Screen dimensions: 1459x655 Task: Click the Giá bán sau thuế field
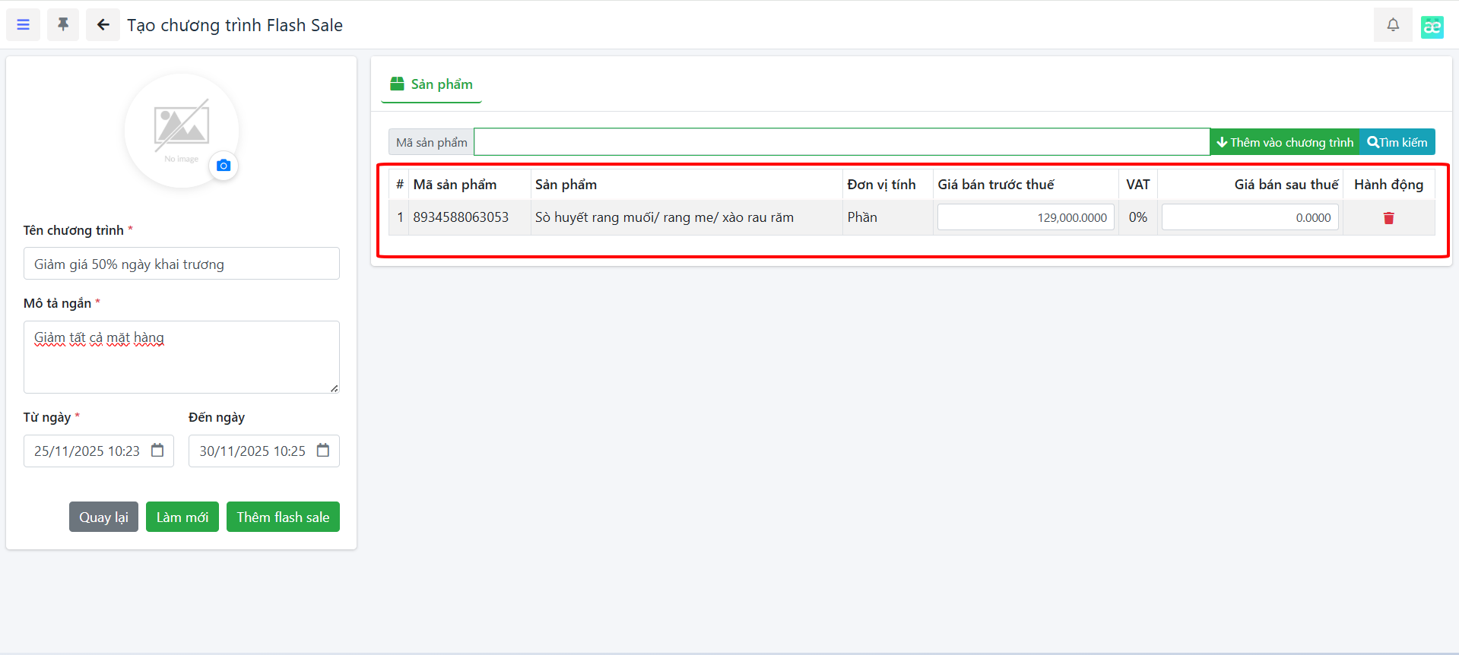1249,217
